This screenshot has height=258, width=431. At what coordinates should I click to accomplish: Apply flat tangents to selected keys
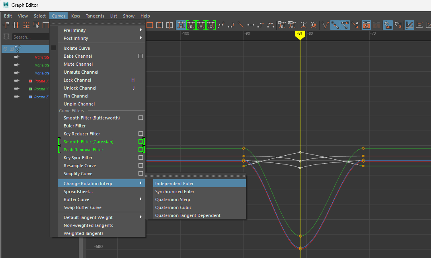tap(251, 25)
